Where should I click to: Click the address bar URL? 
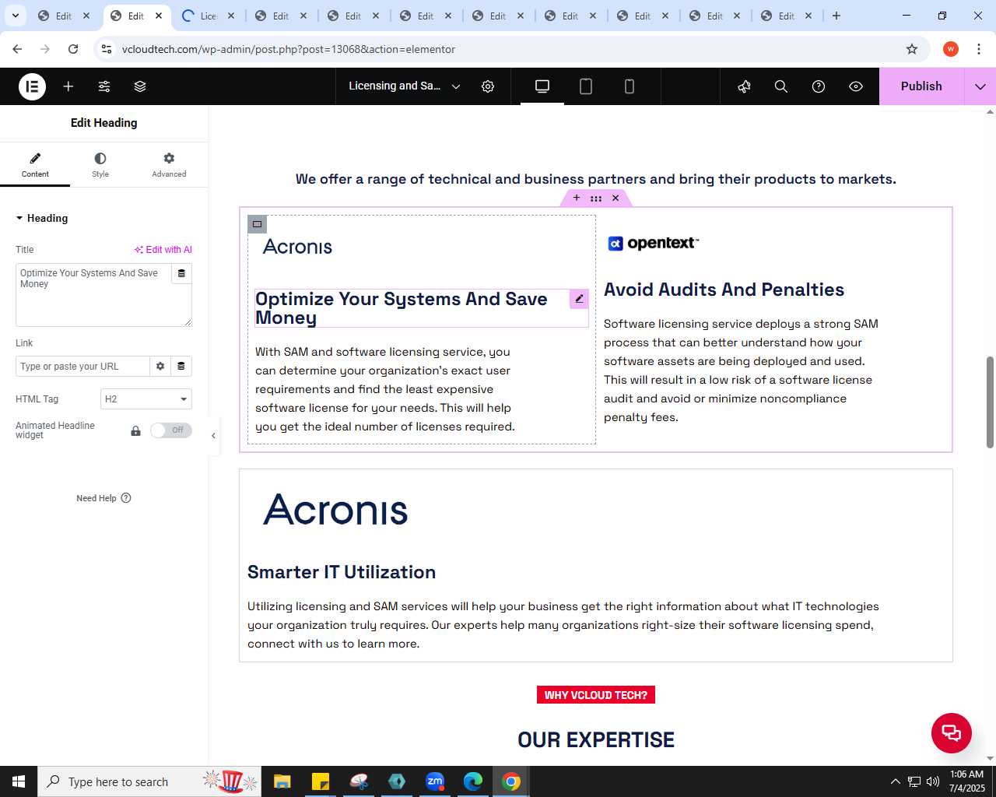pyautogui.click(x=289, y=49)
